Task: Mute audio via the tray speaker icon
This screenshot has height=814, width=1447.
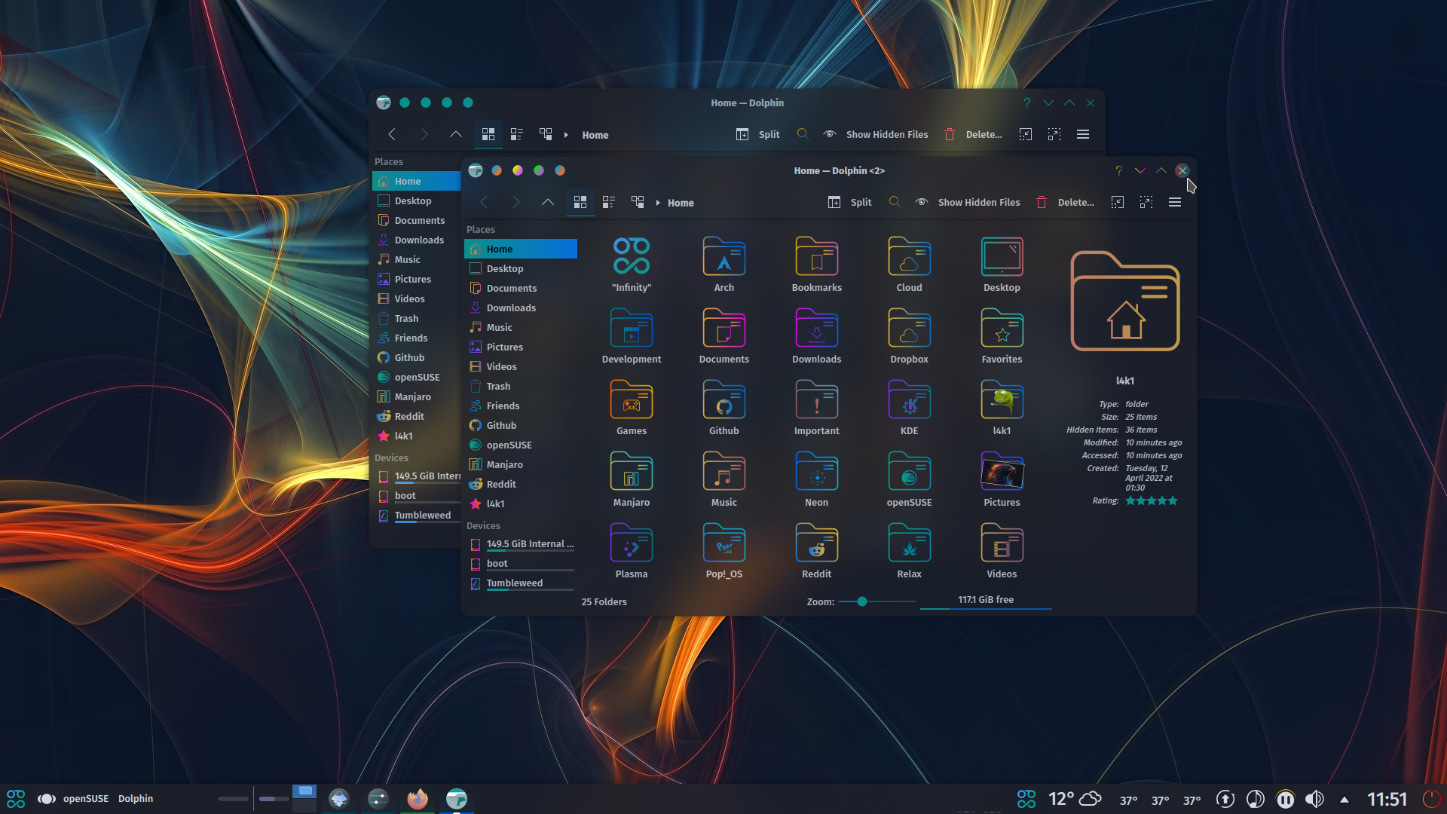Action: pos(1315,800)
